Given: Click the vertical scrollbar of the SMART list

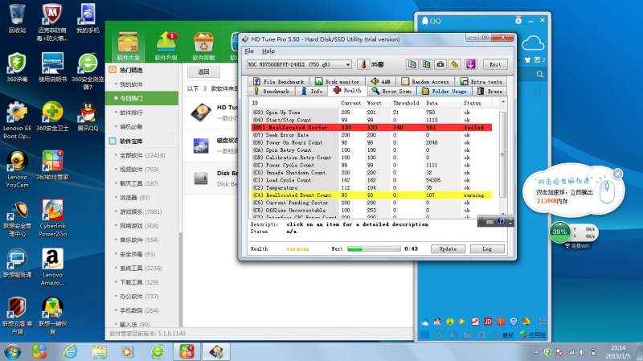Looking at the screenshot, I should (x=503, y=156).
